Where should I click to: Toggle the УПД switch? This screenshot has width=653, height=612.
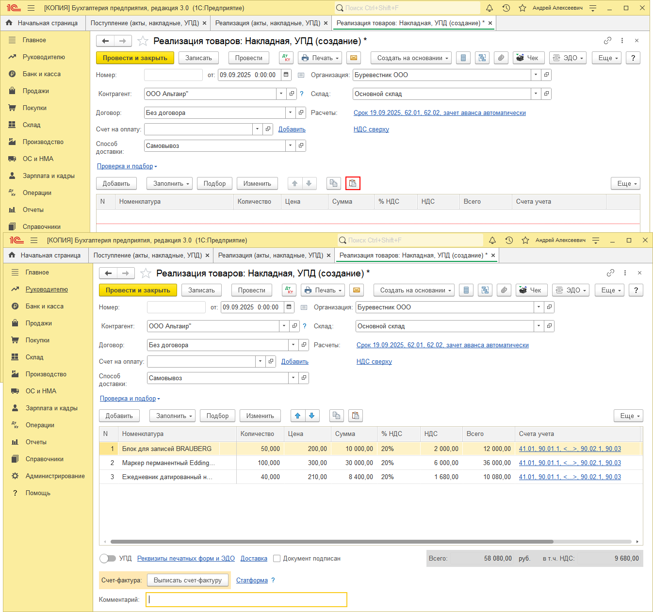tap(108, 558)
